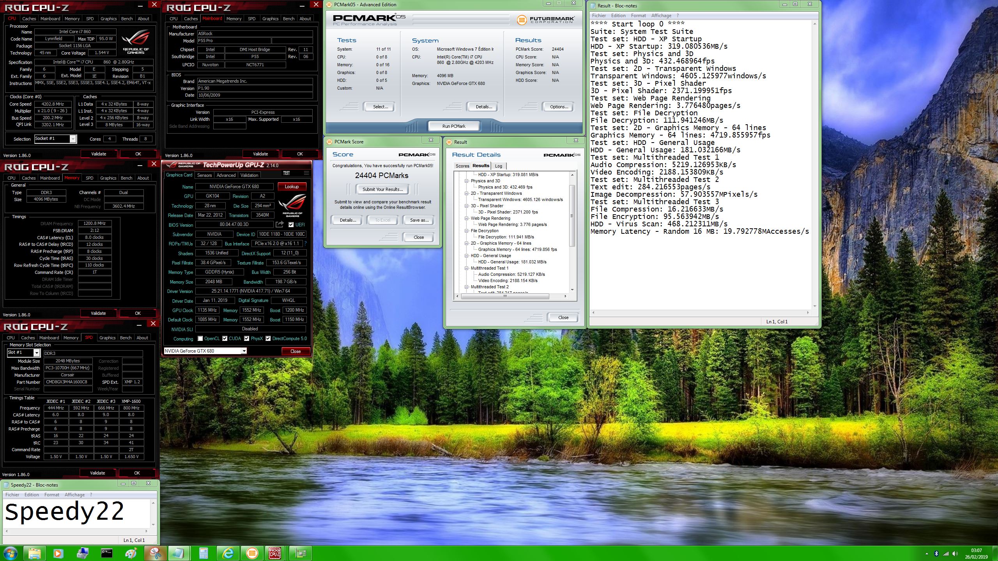Open the Calculator taskbar icon
Viewport: 998px width, 561px height.
(203, 553)
